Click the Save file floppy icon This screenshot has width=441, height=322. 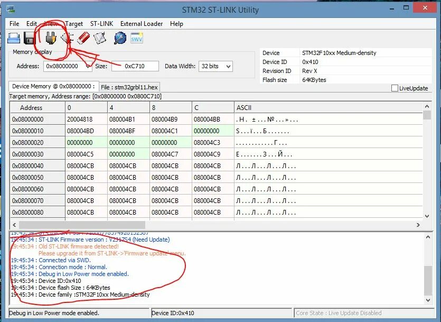(x=29, y=38)
